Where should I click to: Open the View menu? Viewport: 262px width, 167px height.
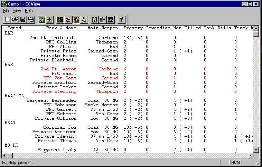point(17,11)
